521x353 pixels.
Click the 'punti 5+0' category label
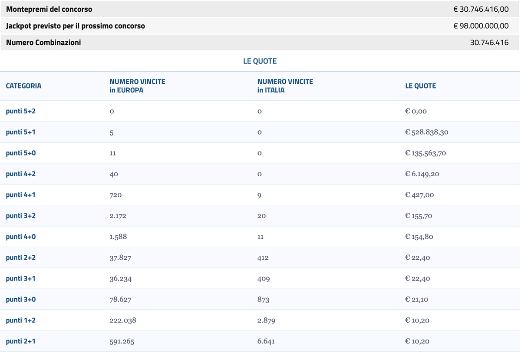tap(21, 153)
